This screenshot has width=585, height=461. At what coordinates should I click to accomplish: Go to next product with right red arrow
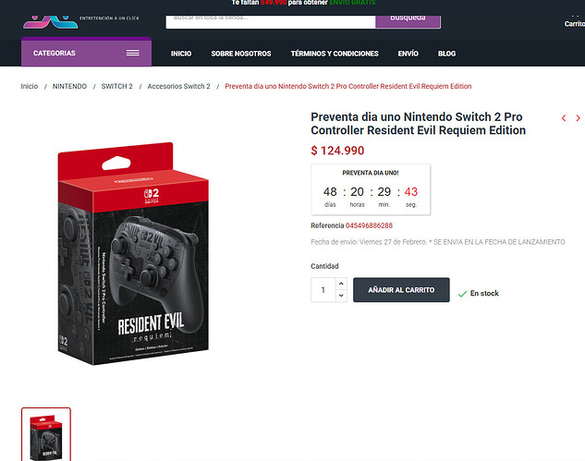[x=578, y=118]
